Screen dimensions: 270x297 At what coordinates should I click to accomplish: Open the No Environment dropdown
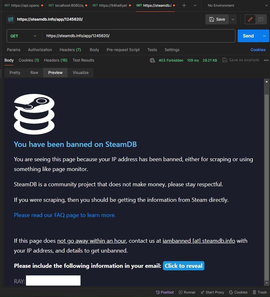click(x=238, y=5)
